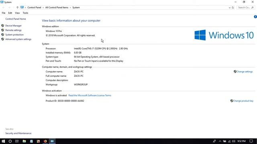Image resolution: width=257 pixels, height=144 pixels.
Task: Open the Edit menu
Action: (x=10, y=13)
